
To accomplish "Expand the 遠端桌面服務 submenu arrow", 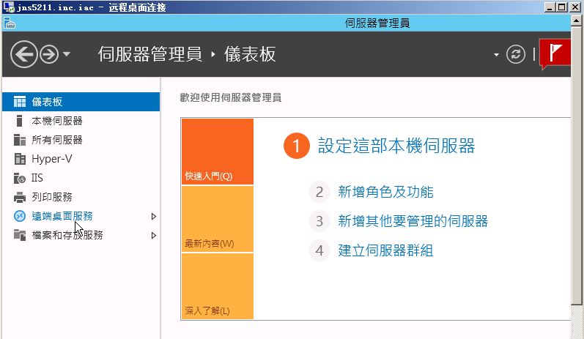I will pyautogui.click(x=153, y=216).
